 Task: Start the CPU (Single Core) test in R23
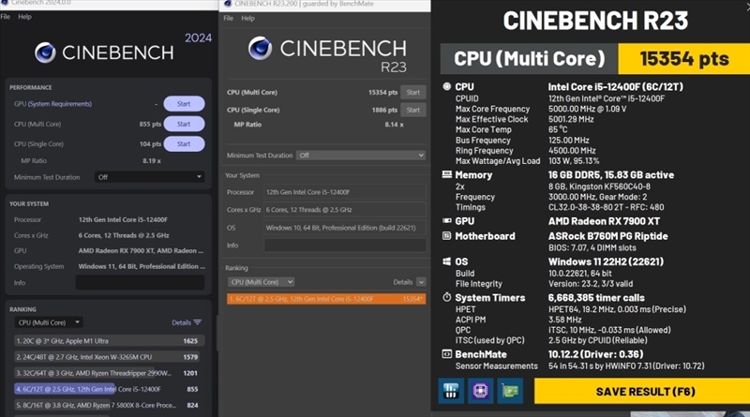coord(412,111)
